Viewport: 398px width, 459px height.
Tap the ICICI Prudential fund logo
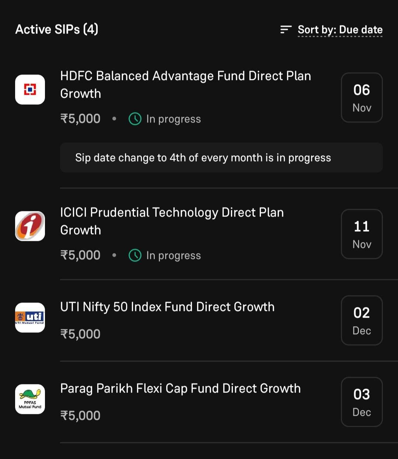coord(30,226)
